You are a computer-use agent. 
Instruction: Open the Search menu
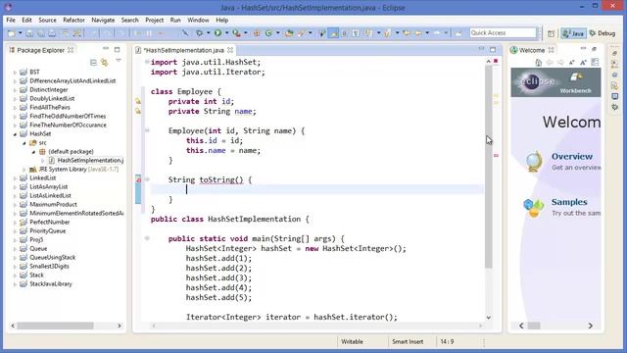(x=130, y=20)
